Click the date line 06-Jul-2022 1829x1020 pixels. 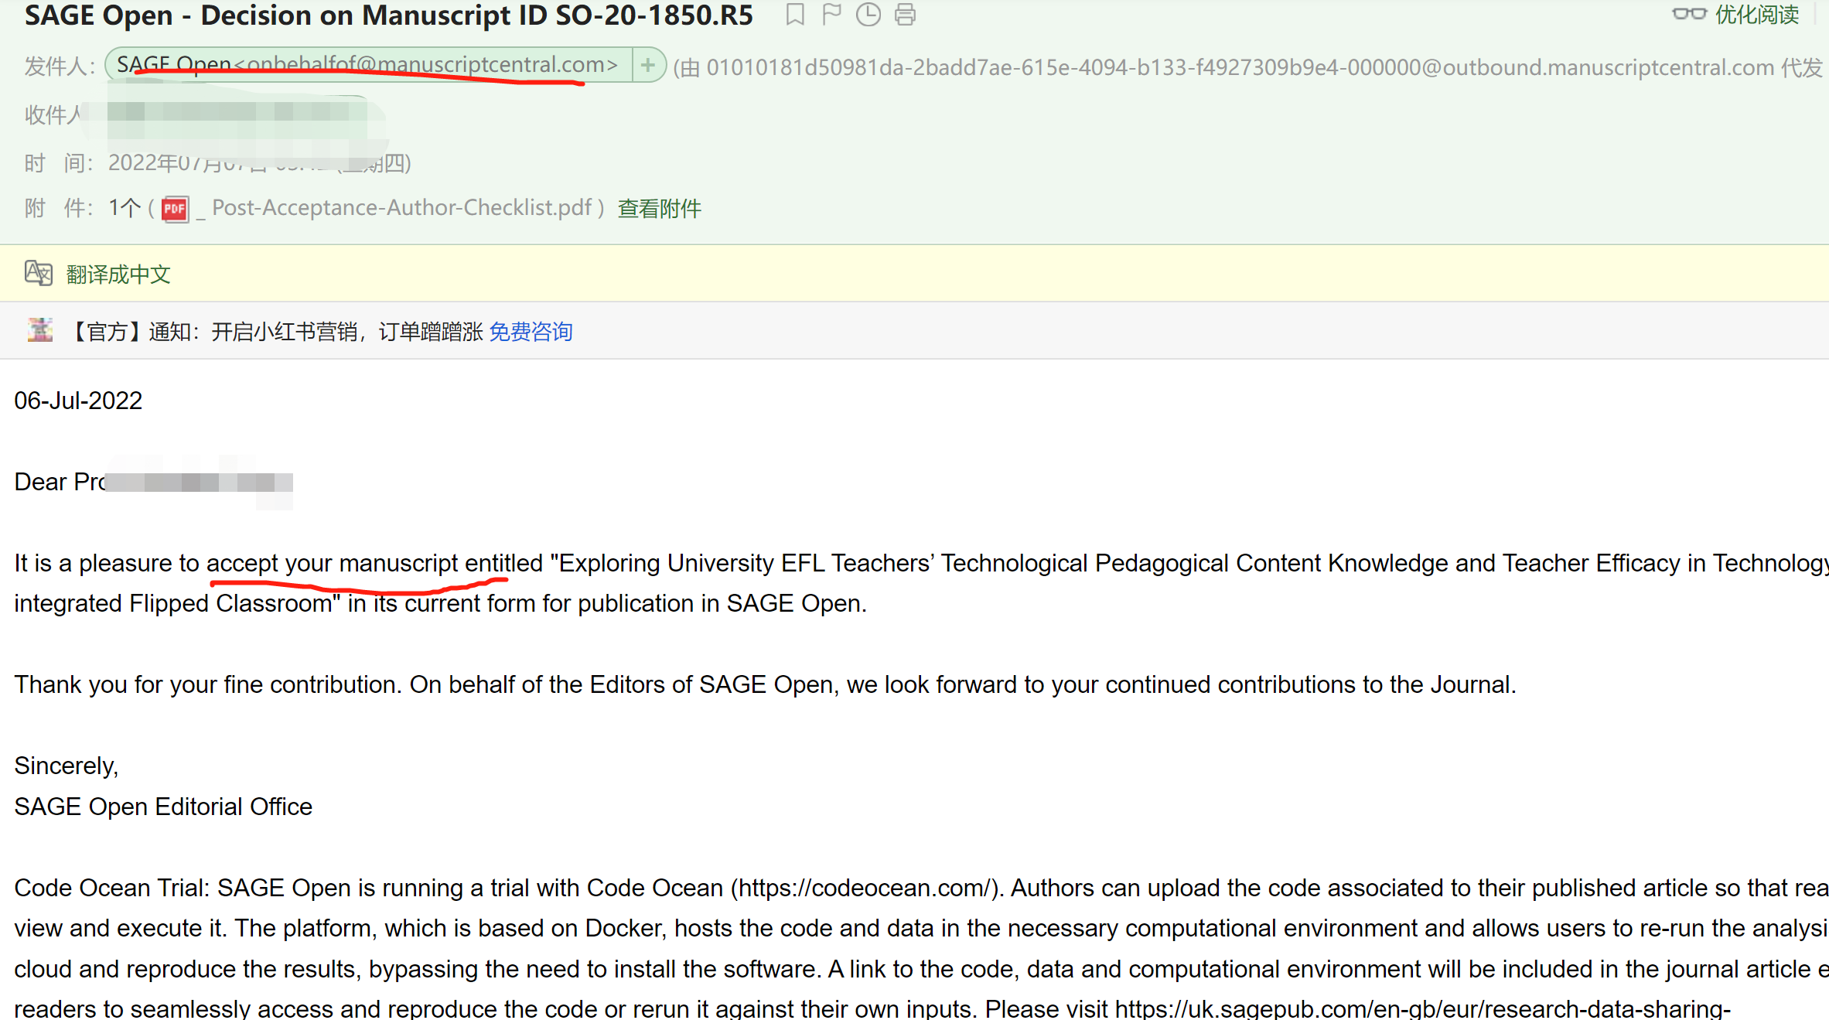(x=78, y=401)
